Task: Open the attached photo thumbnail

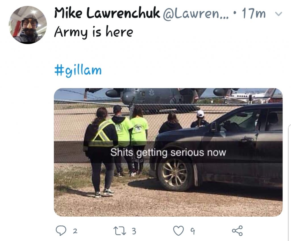Action: [168, 152]
